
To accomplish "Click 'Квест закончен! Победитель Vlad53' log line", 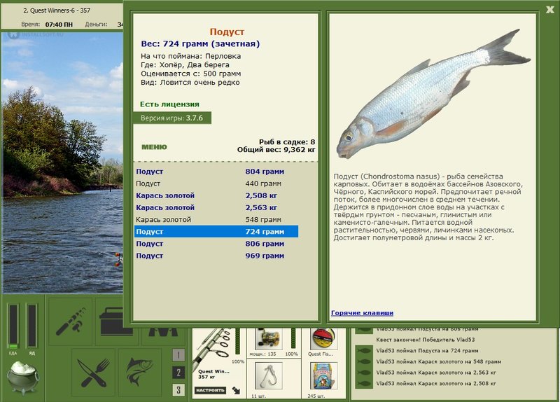I will (426, 340).
